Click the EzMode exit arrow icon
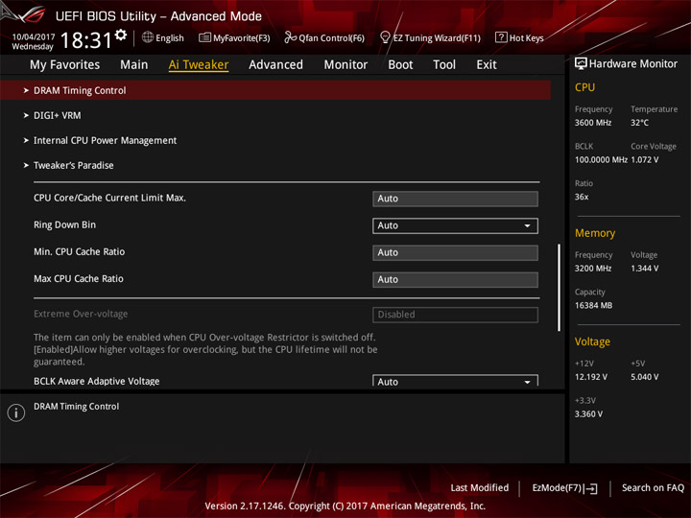 [591, 488]
